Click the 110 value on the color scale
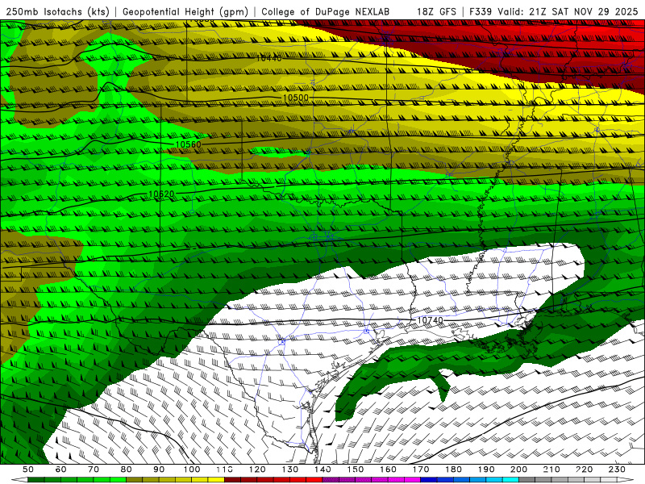The width and height of the screenshot is (645, 484). tap(225, 469)
